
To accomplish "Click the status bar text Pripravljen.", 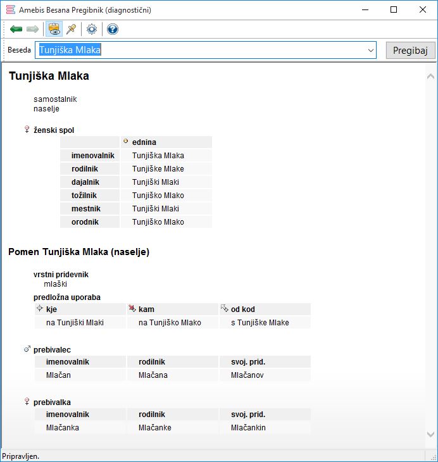I will (21, 456).
